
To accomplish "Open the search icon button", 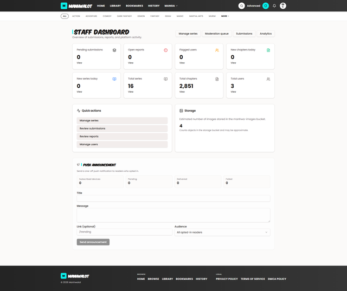I will 241,6.
